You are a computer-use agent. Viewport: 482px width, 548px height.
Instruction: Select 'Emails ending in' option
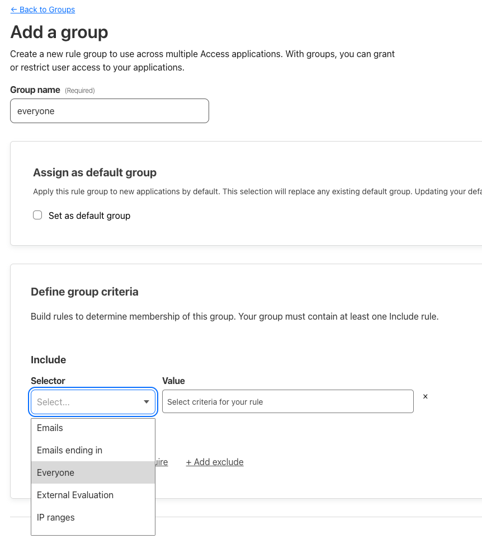pos(69,450)
